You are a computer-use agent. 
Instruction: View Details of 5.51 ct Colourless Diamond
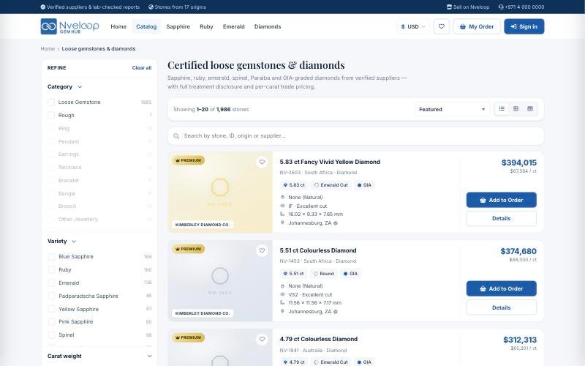(x=501, y=307)
